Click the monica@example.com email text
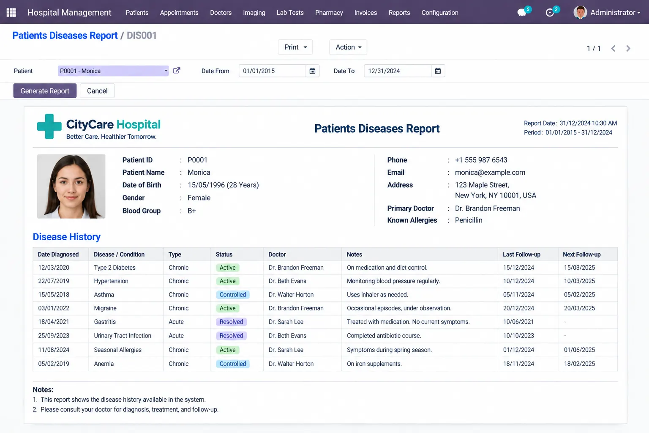 pyautogui.click(x=490, y=173)
